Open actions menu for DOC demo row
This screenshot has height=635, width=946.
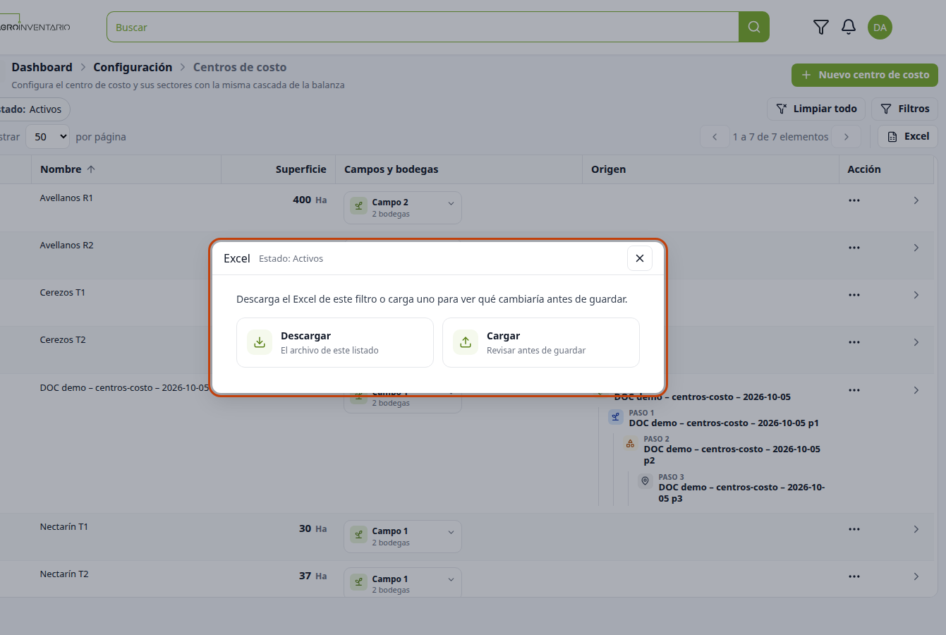tap(854, 390)
